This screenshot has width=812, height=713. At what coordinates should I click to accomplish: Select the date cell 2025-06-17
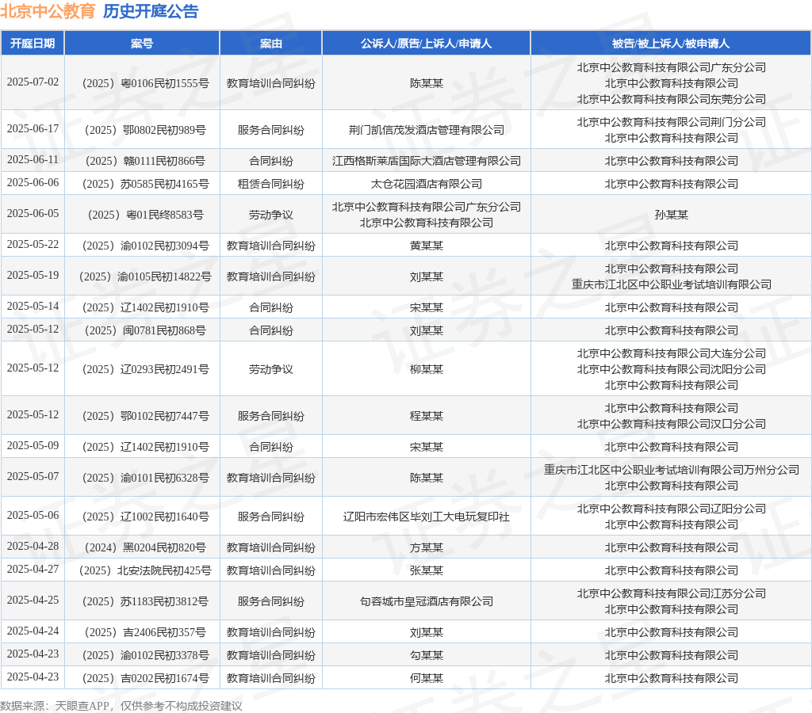[33, 129]
